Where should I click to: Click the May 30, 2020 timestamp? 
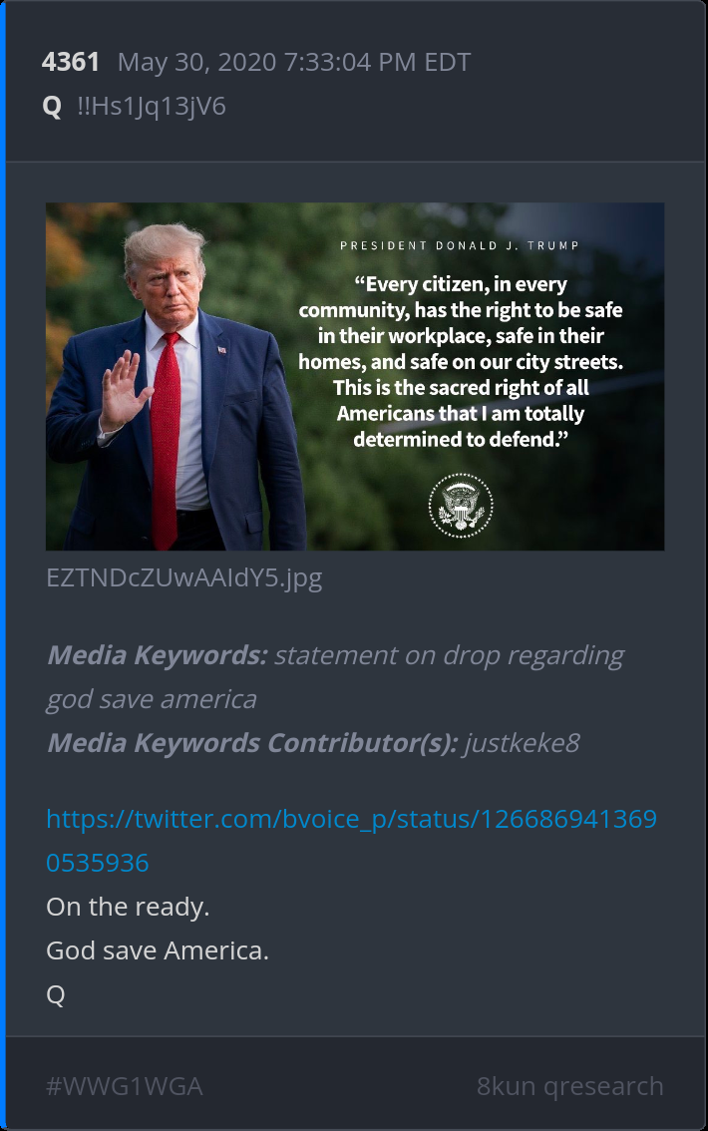coord(294,62)
